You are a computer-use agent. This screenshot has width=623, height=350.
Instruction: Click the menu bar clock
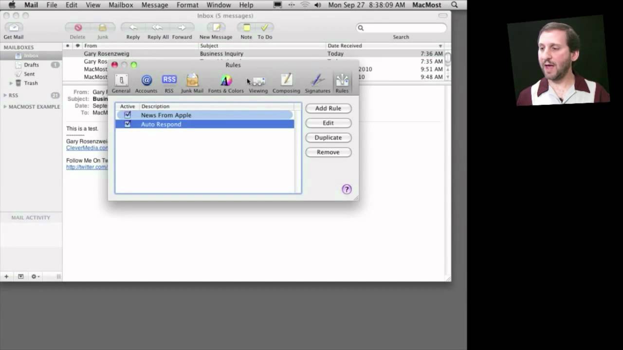(x=367, y=5)
